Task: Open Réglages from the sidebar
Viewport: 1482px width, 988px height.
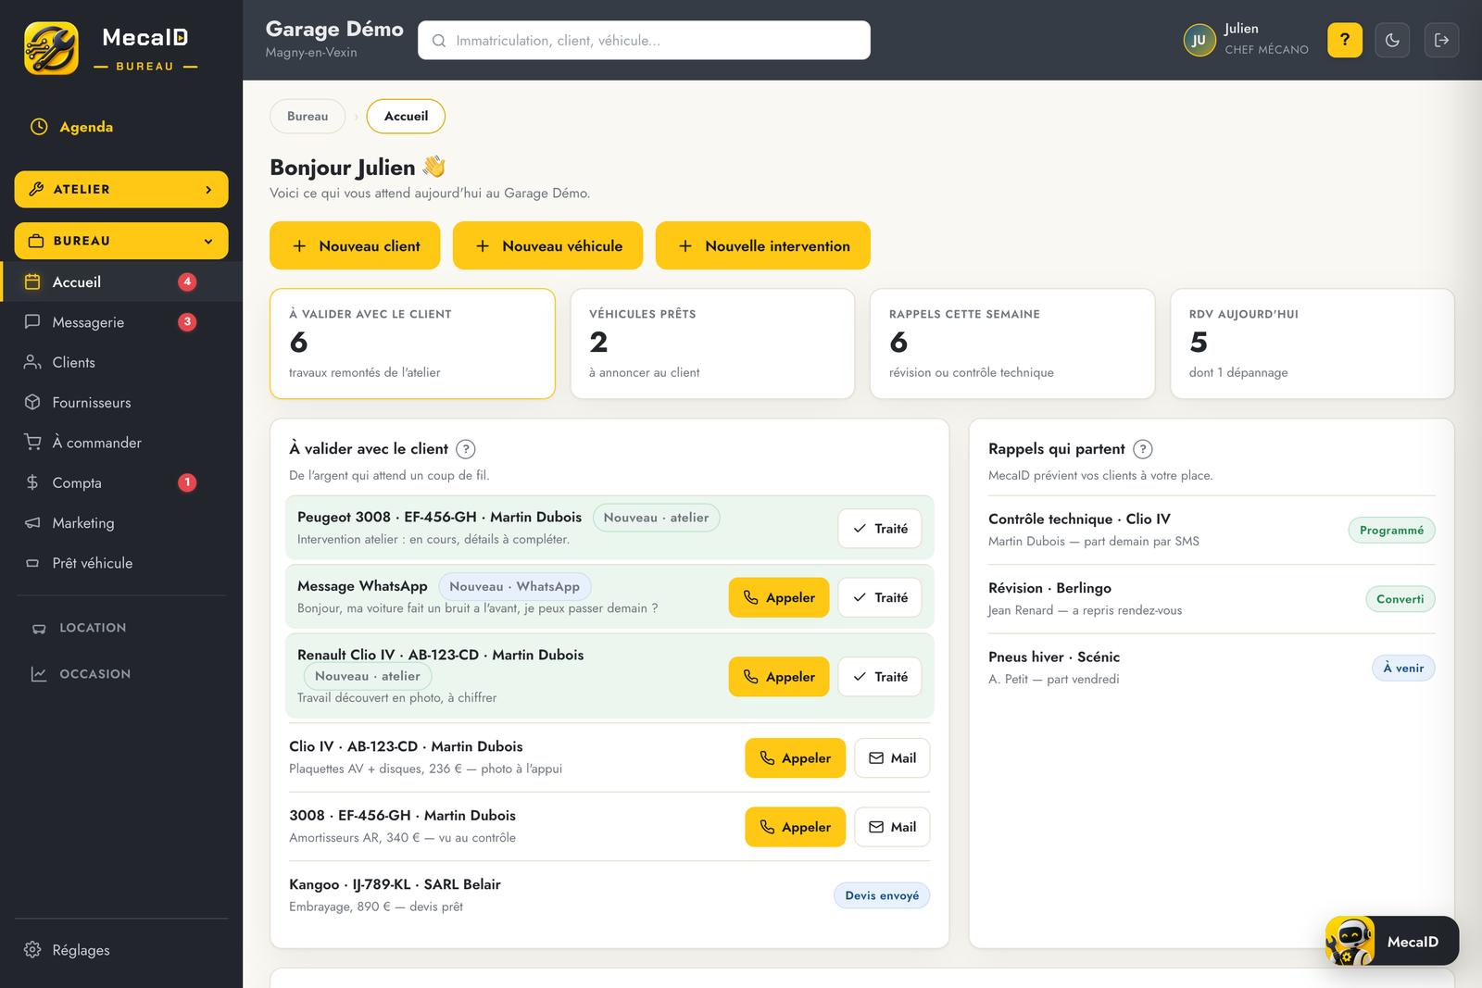Action: tap(68, 950)
